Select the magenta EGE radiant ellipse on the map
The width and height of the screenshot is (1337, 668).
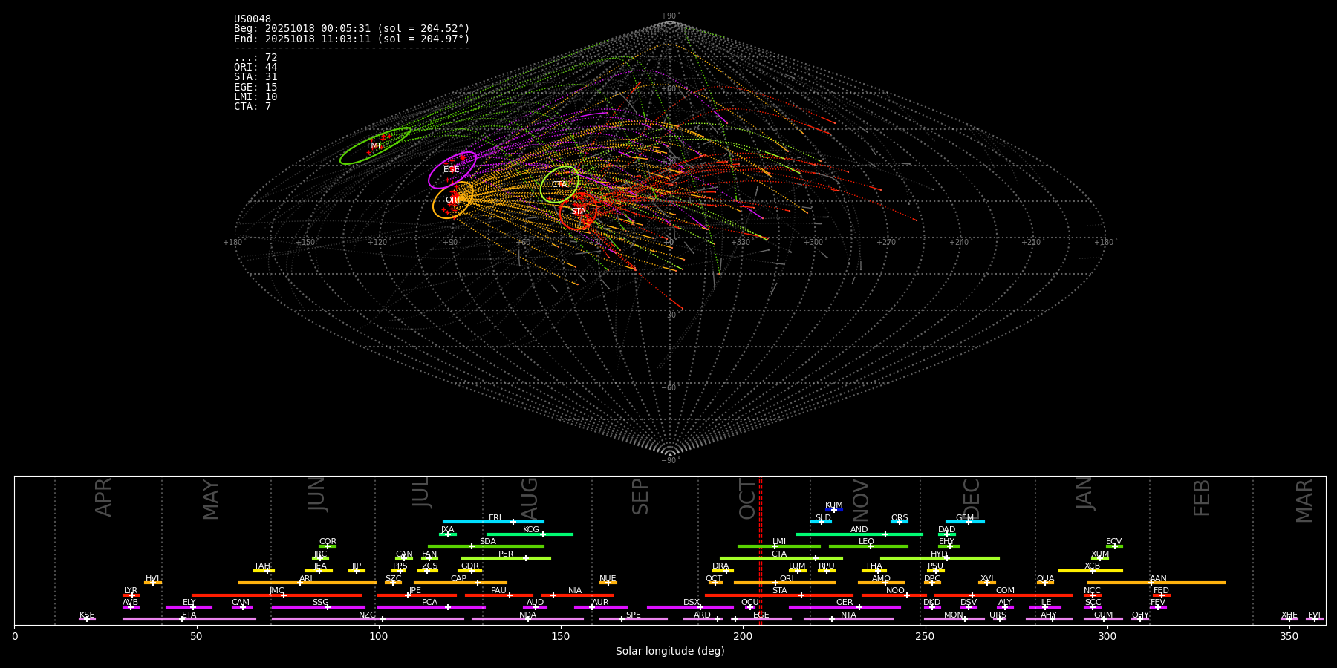point(452,170)
